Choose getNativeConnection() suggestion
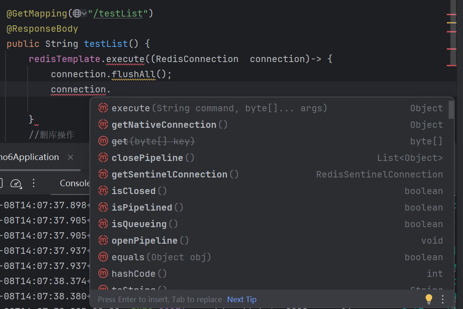 click(271, 125)
